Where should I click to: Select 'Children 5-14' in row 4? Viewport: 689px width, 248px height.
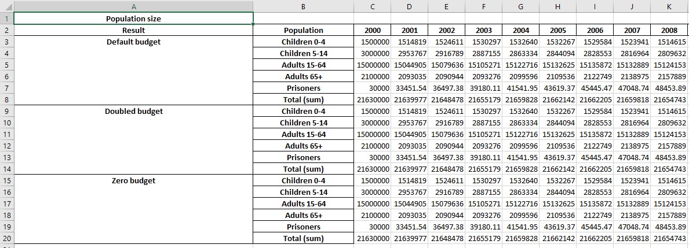pos(303,53)
